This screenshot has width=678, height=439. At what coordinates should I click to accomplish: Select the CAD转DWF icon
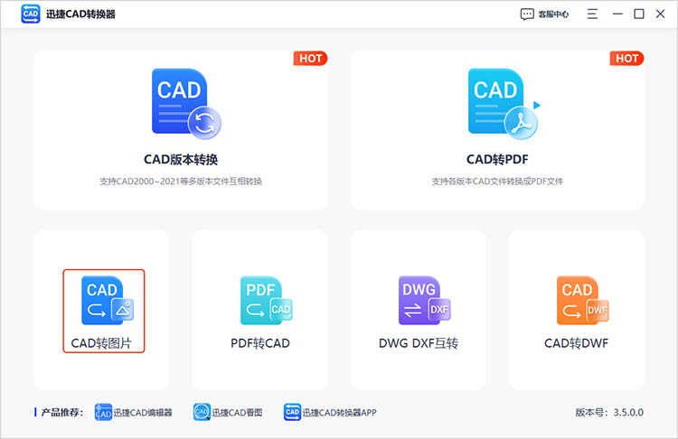click(583, 301)
